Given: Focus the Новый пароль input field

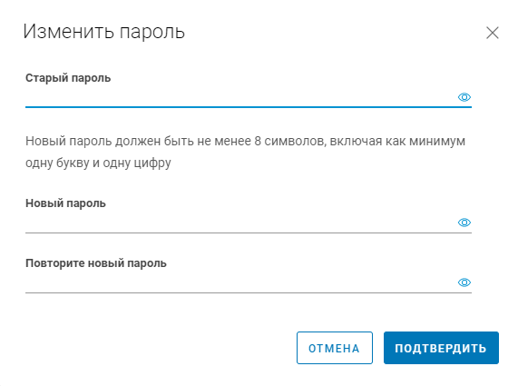Looking at the screenshot, I should [240, 223].
